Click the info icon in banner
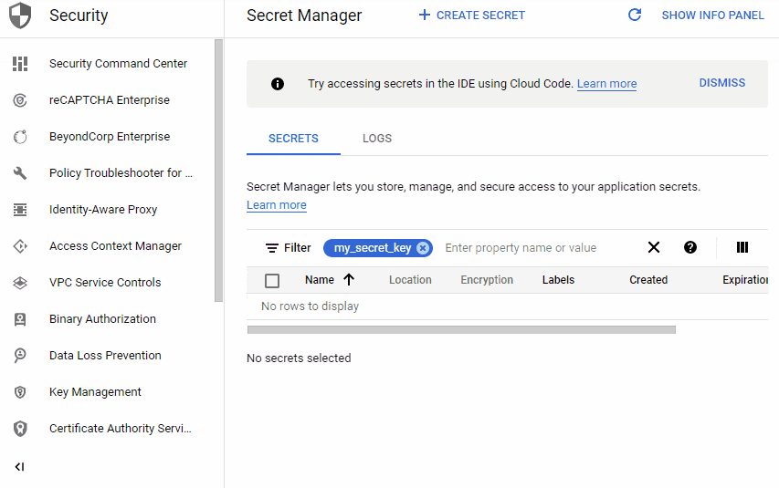The height and width of the screenshot is (488, 779). pyautogui.click(x=278, y=84)
